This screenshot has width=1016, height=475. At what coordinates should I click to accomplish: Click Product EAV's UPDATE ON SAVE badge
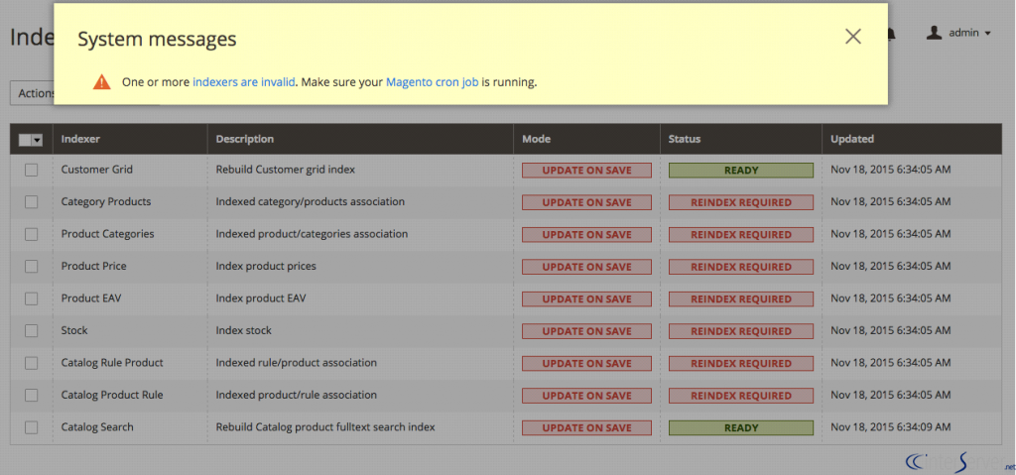click(586, 298)
